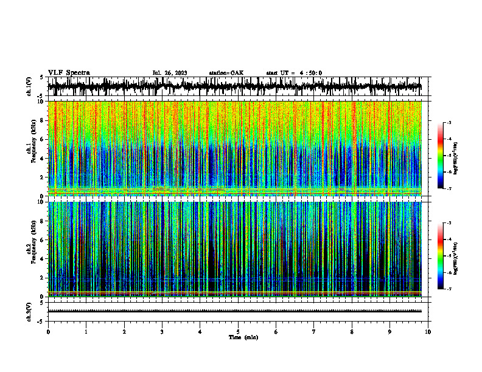Click the ch.1(V) waveform trace
The width and height of the screenshot is (482, 372).
click(x=234, y=86)
